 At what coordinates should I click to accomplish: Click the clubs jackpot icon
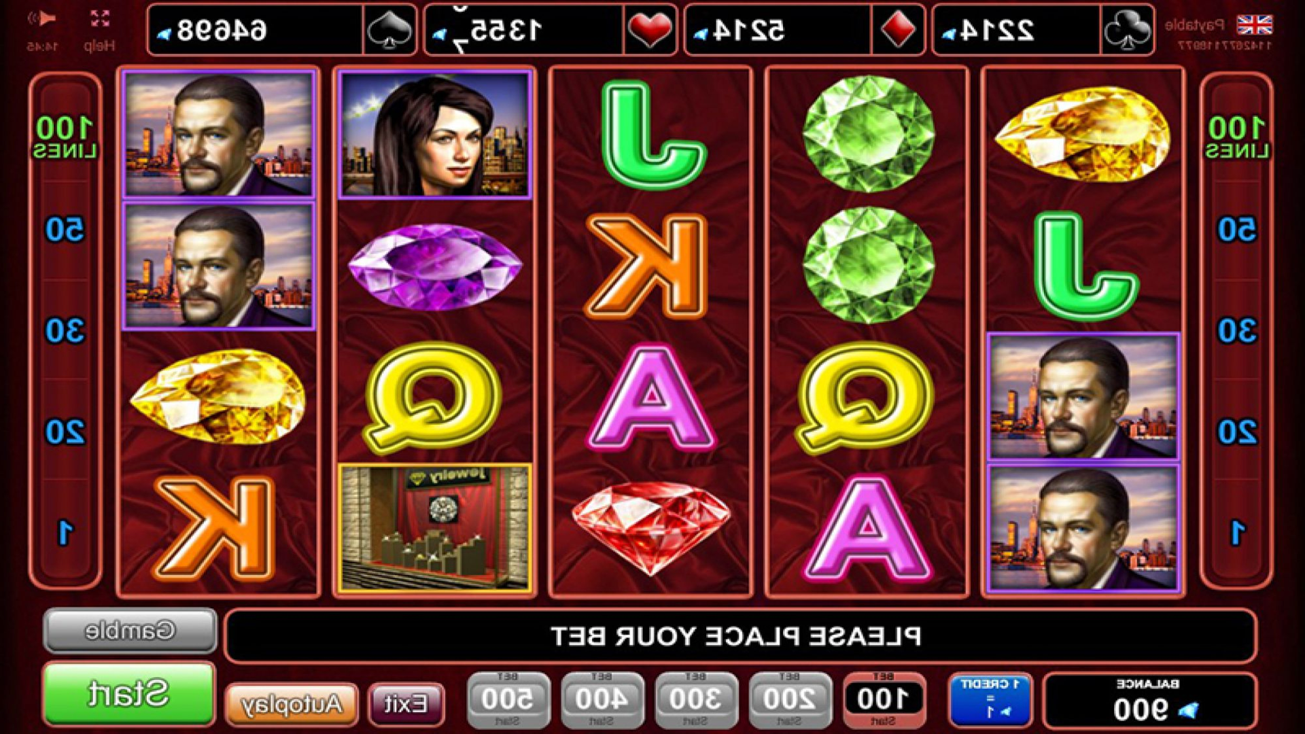pos(1126,30)
